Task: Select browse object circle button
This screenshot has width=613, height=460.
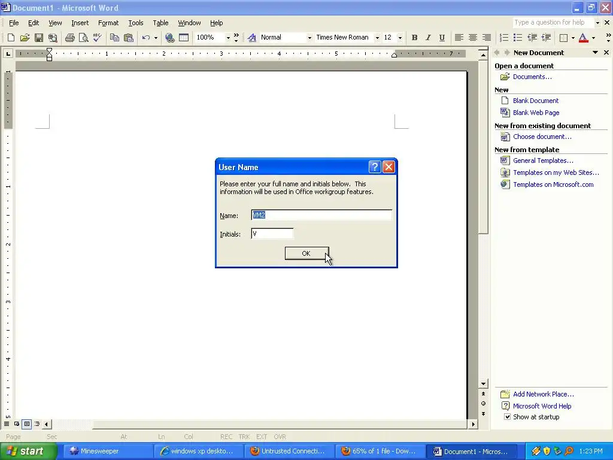Action: pos(483,404)
